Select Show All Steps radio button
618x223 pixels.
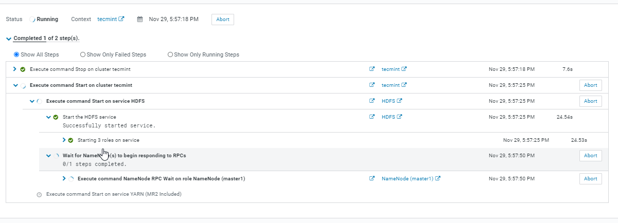coord(16,54)
